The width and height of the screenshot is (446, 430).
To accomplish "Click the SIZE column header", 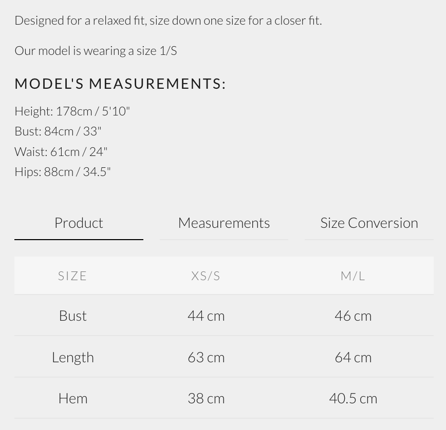I will 72,276.
